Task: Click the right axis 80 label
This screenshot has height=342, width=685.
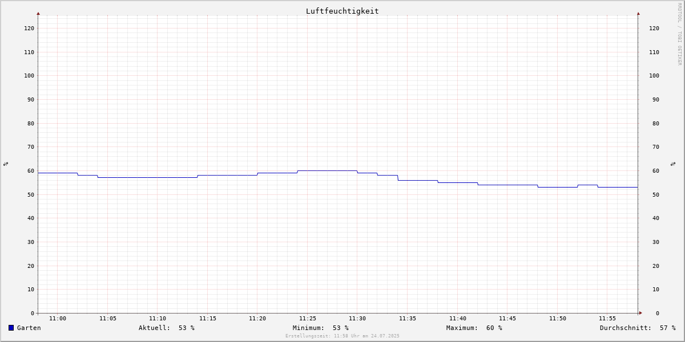Action: (656, 123)
